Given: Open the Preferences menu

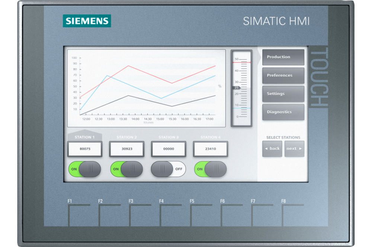Looking at the screenshot, I should [283, 75].
